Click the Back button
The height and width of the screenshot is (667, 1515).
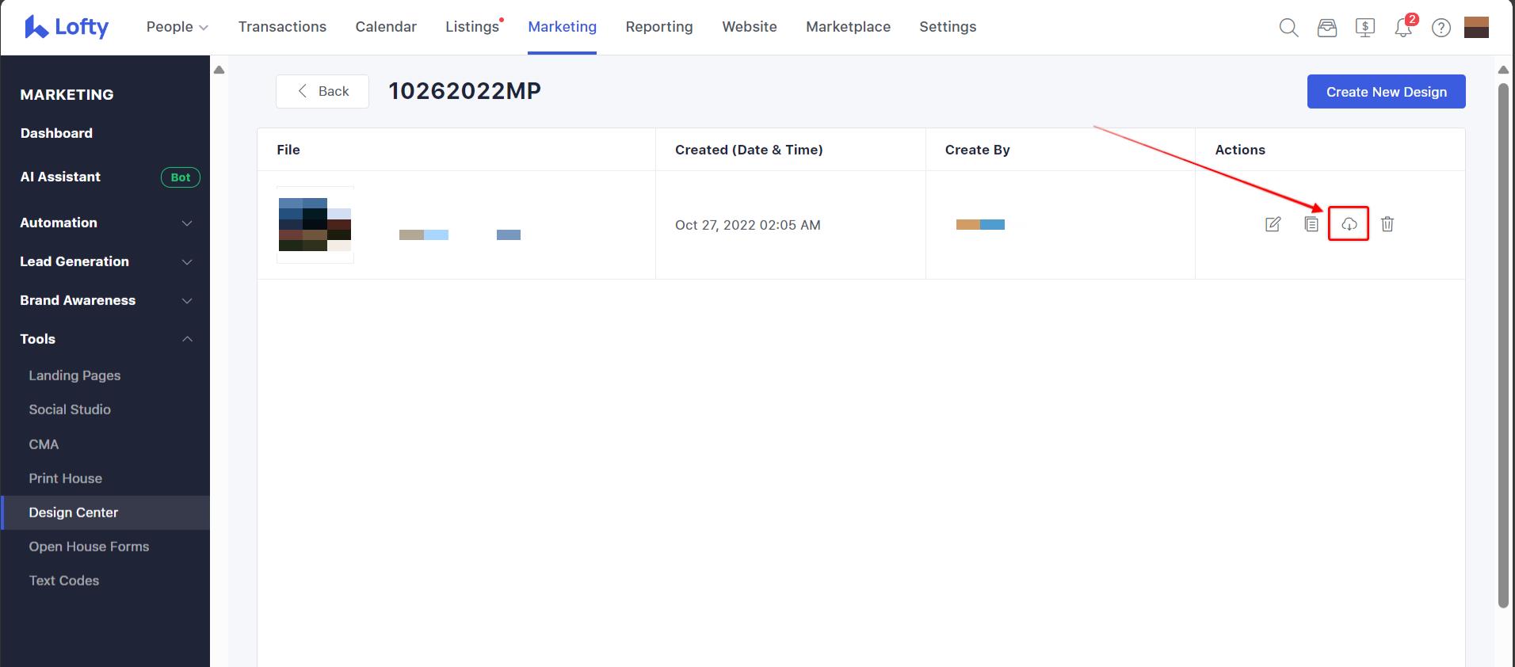[322, 91]
